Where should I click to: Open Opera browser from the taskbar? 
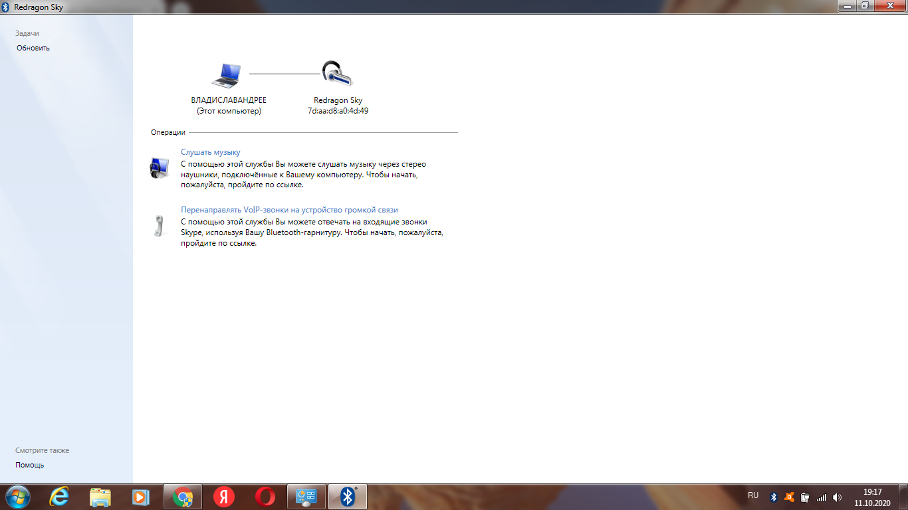(265, 497)
